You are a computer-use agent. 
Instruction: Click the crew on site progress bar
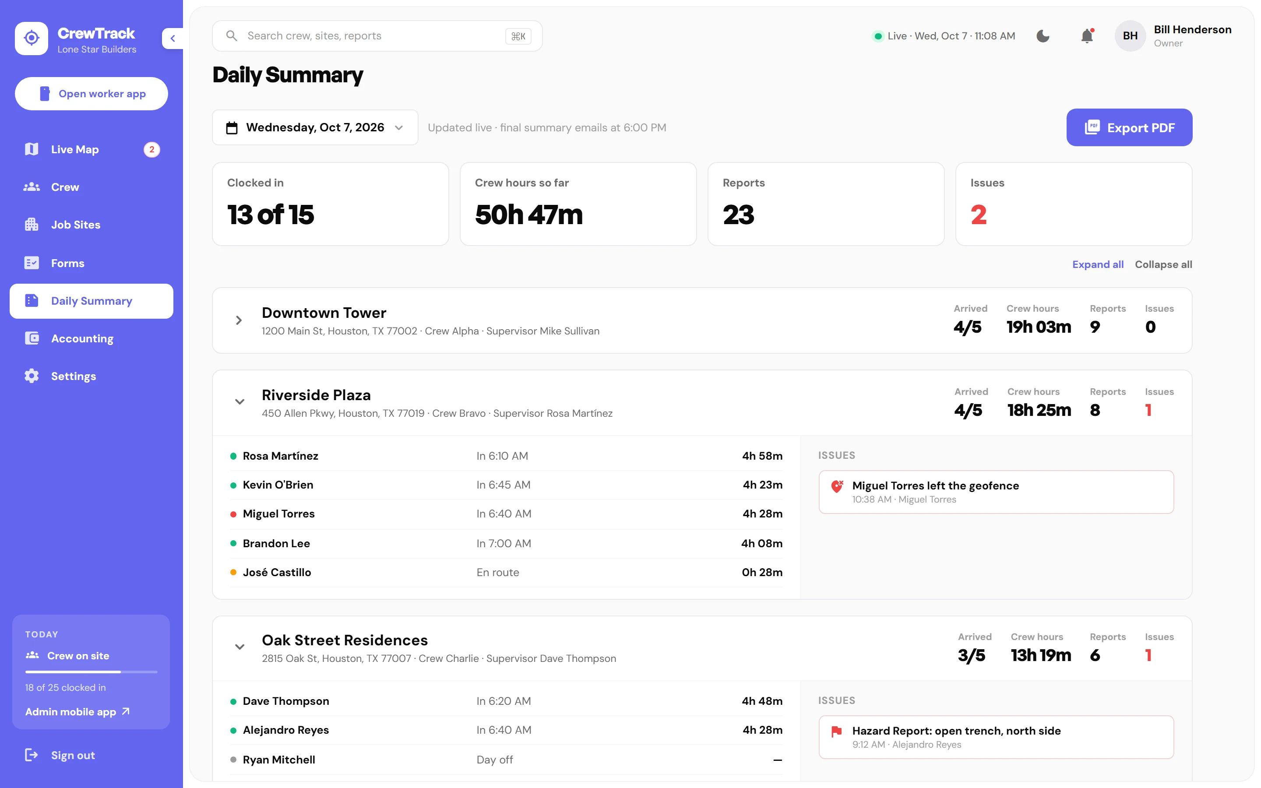point(92,672)
